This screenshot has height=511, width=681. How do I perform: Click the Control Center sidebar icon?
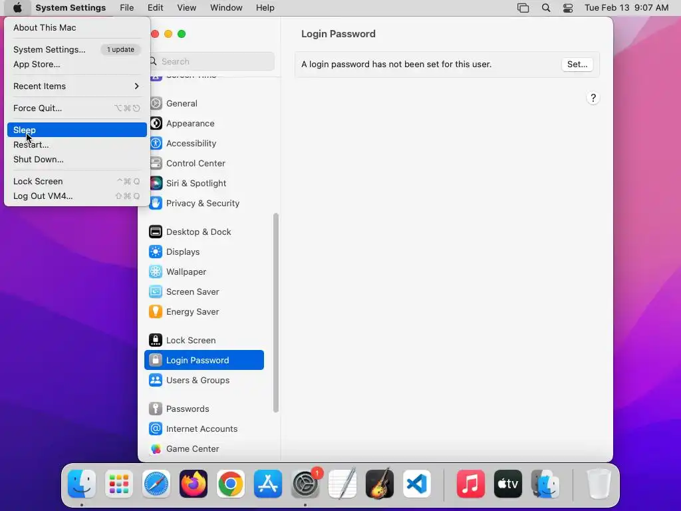pyautogui.click(x=156, y=164)
